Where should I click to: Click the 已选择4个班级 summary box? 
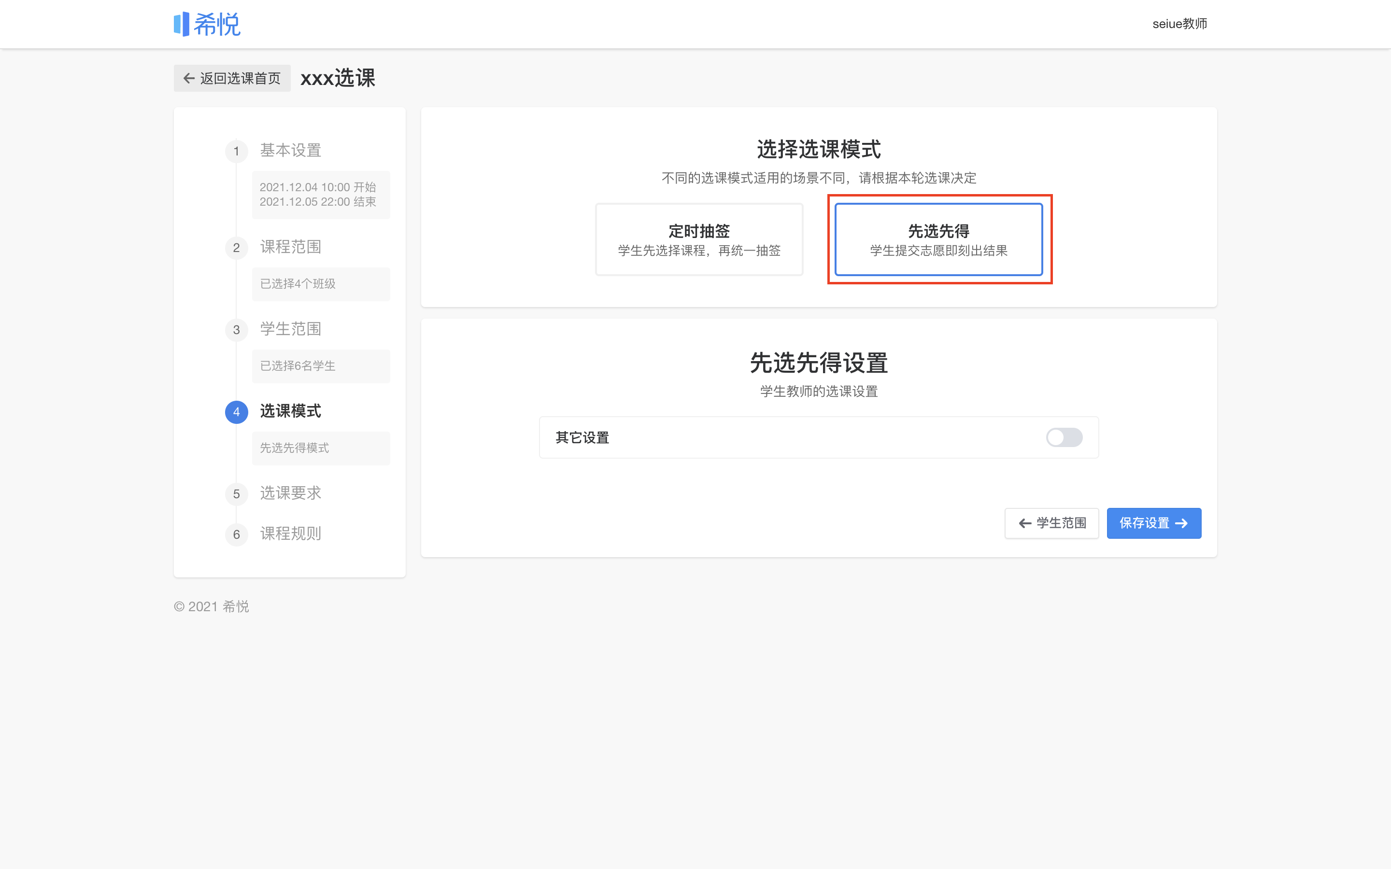pos(321,284)
